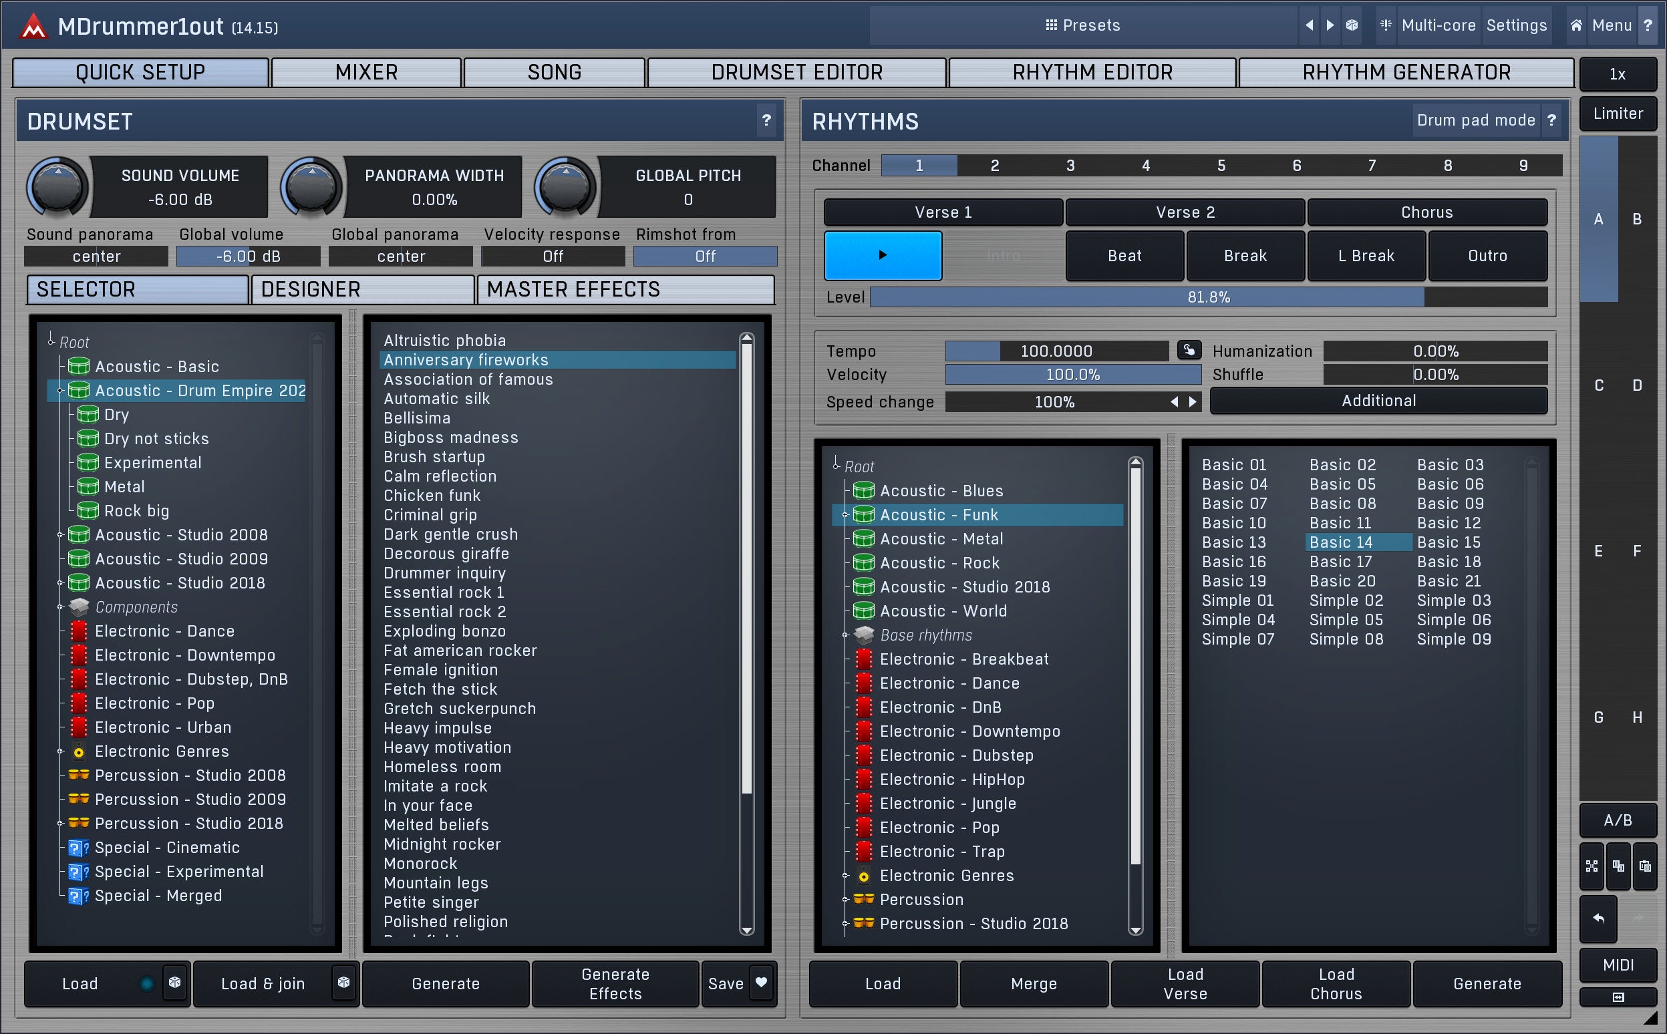The width and height of the screenshot is (1667, 1034).
Task: Toggle Drum pad mode
Action: [1475, 121]
